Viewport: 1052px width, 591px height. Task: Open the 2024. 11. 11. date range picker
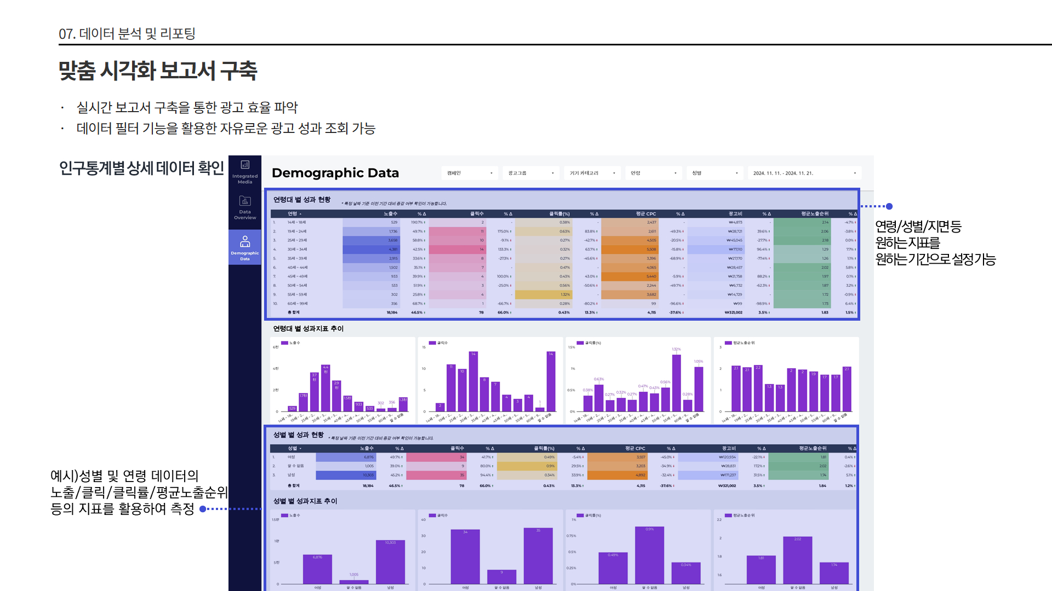pos(804,173)
